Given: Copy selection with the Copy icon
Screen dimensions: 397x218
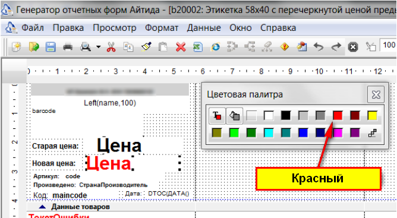Looking at the screenshot, I should (128, 47).
